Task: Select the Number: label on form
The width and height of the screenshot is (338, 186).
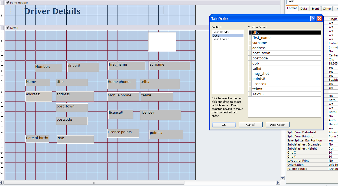Action: coord(48,68)
